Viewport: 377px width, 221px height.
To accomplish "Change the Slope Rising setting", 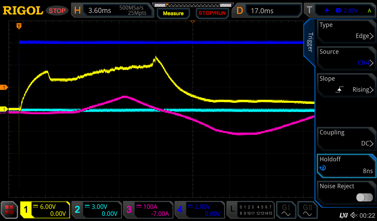I will click(x=346, y=84).
